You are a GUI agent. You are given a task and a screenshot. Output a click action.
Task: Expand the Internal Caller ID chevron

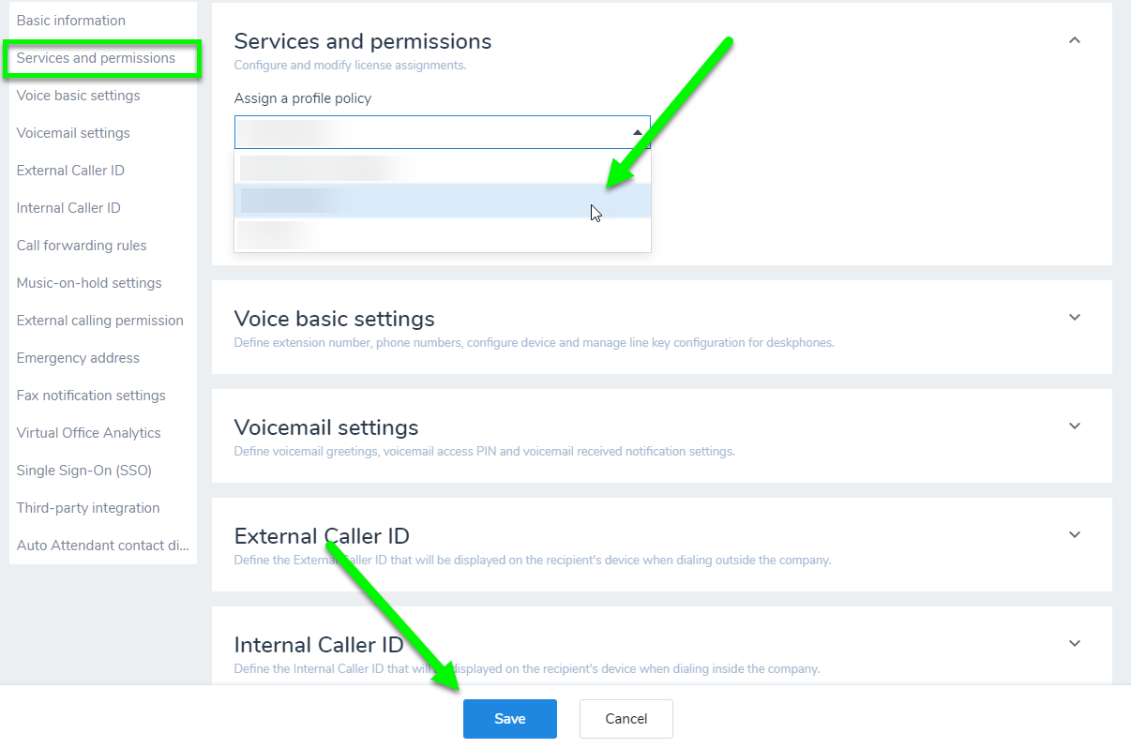point(1075,643)
